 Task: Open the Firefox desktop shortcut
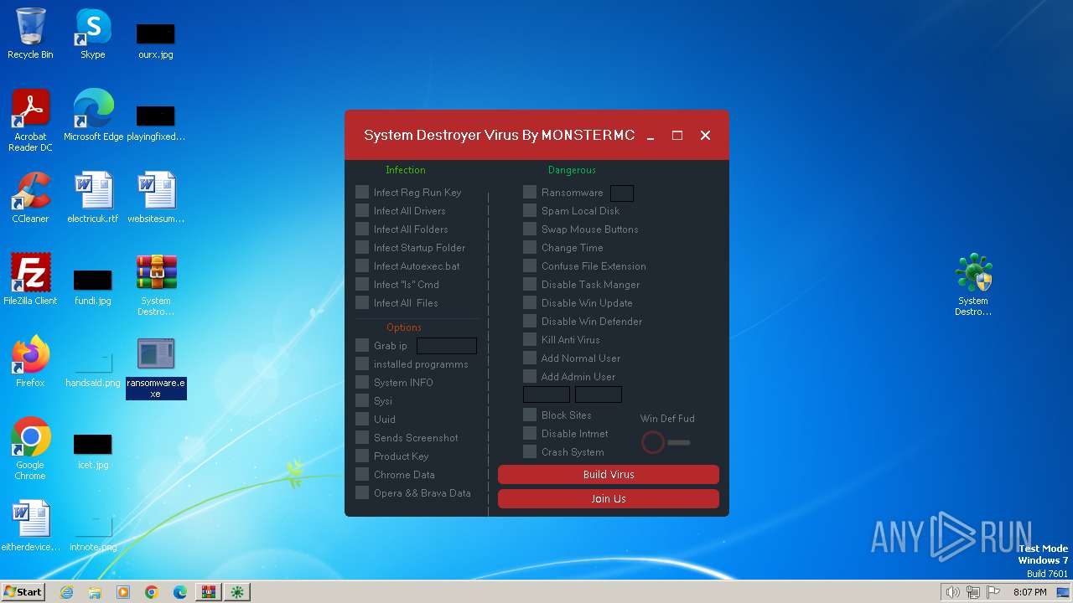coord(30,362)
